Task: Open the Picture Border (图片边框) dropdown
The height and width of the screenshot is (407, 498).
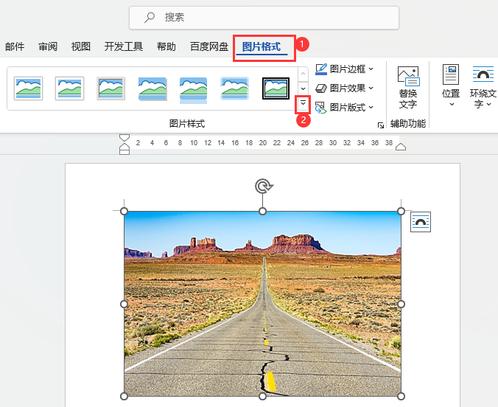Action: coord(344,69)
